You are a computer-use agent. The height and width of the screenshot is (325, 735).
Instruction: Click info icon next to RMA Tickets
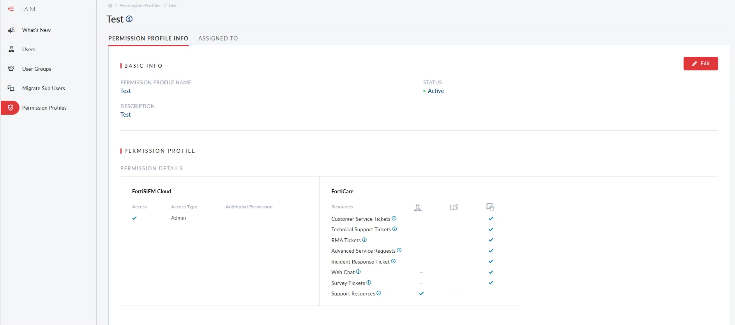tap(364, 240)
